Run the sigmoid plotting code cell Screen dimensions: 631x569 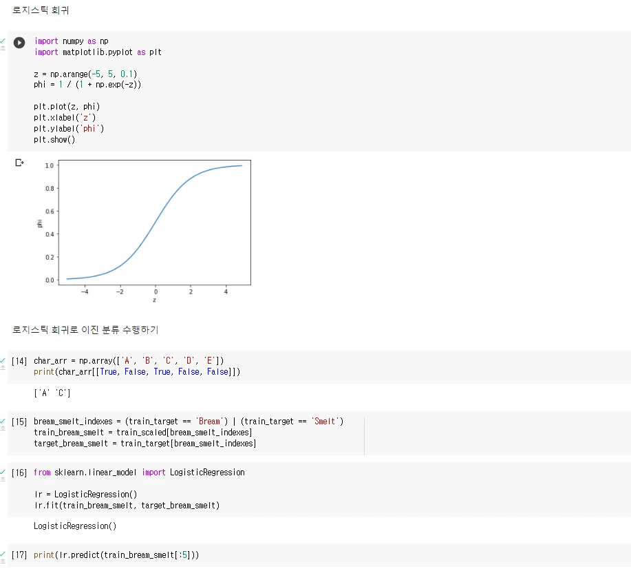click(19, 42)
